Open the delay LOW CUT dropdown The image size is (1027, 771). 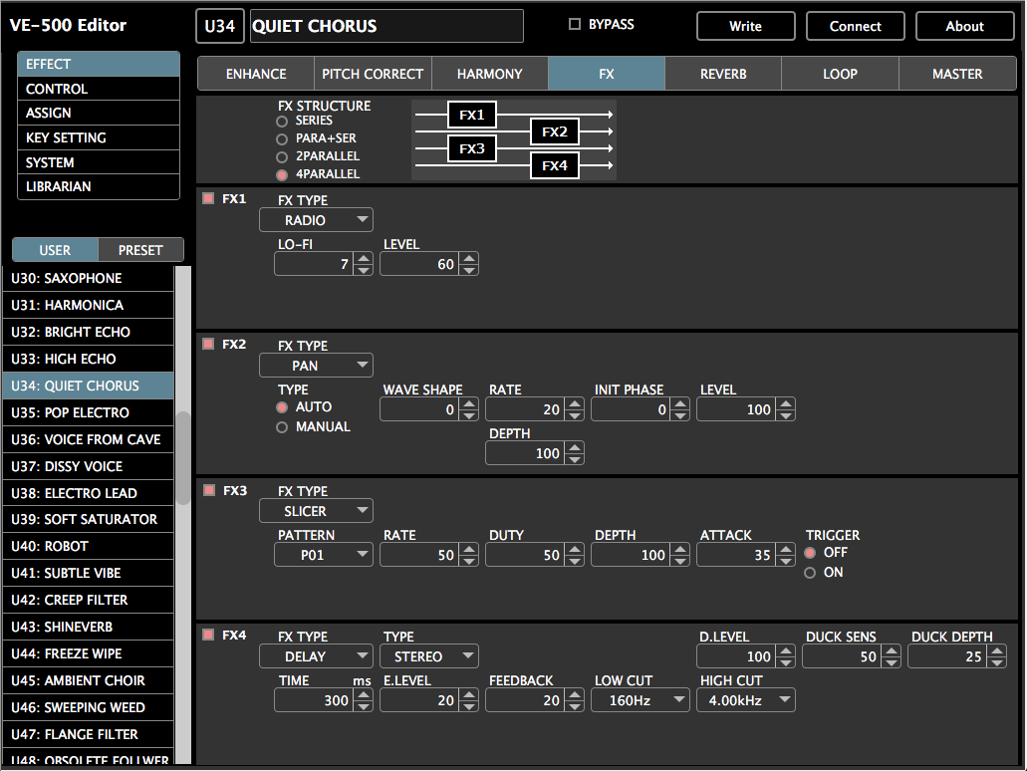641,700
